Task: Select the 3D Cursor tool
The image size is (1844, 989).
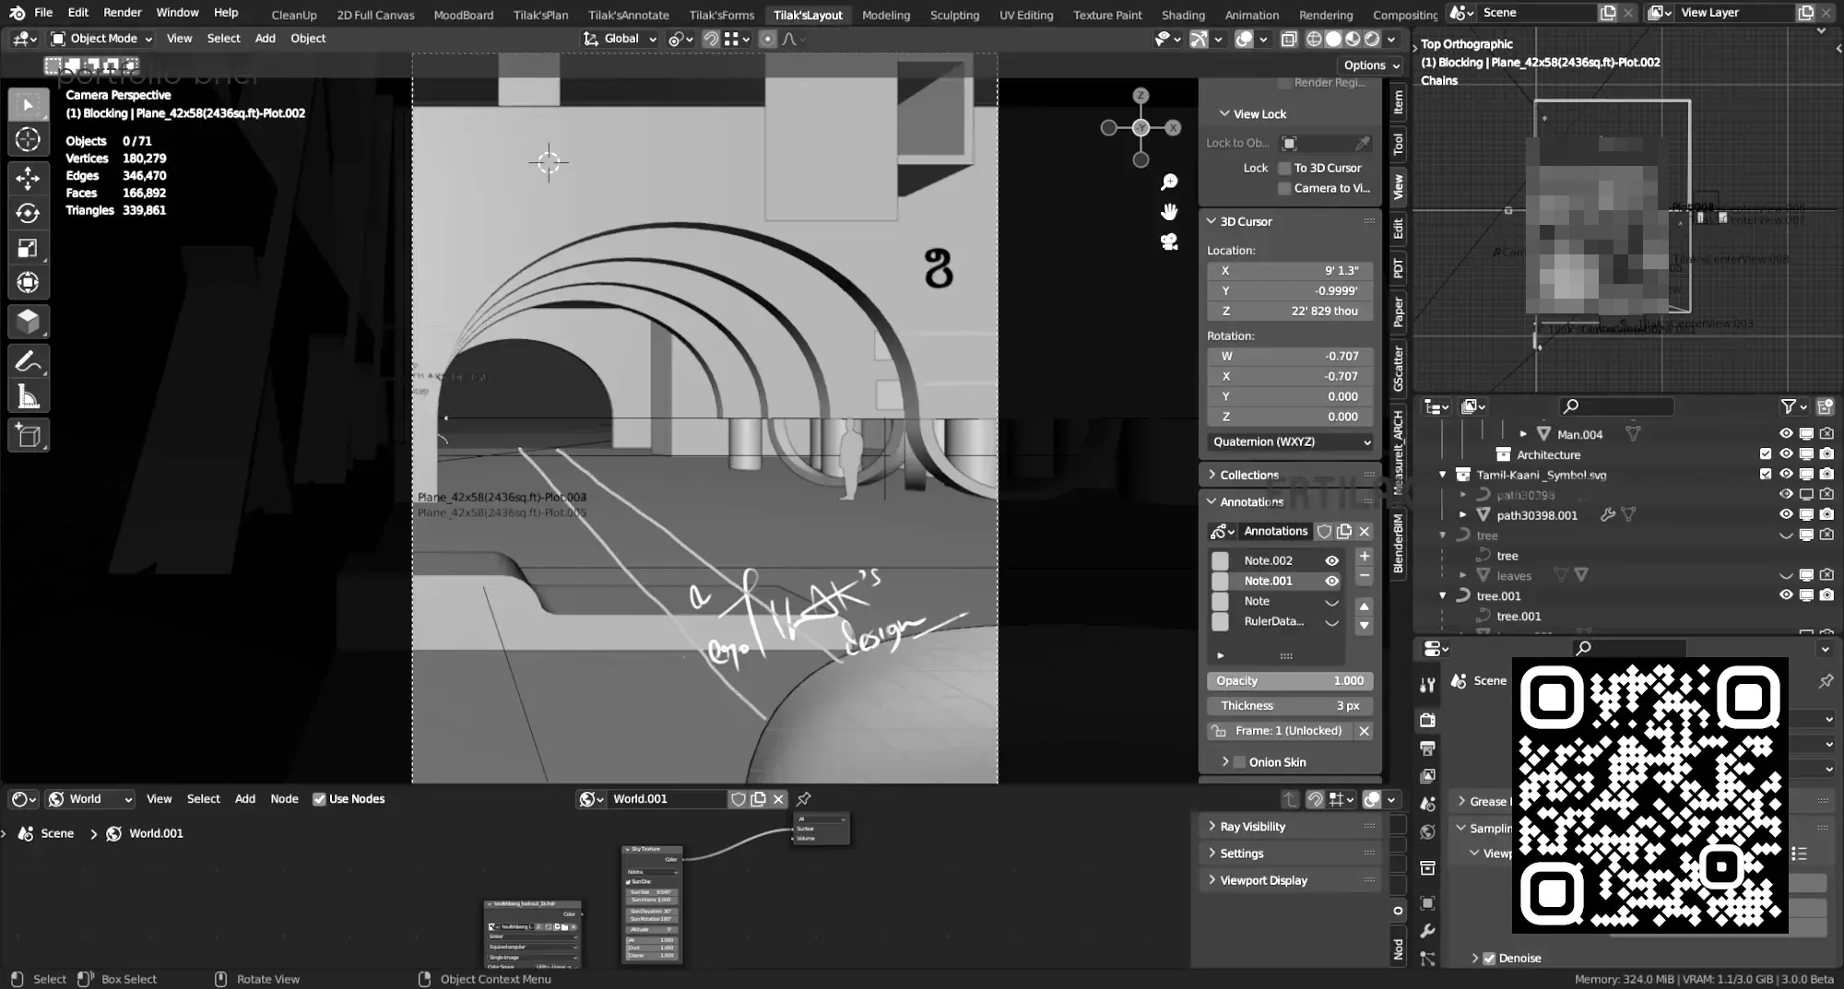Action: (28, 140)
